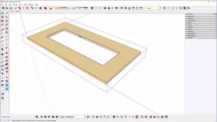217x122 pixels.
Task: Undo the last action
Action: pyautogui.click(x=32, y=8)
